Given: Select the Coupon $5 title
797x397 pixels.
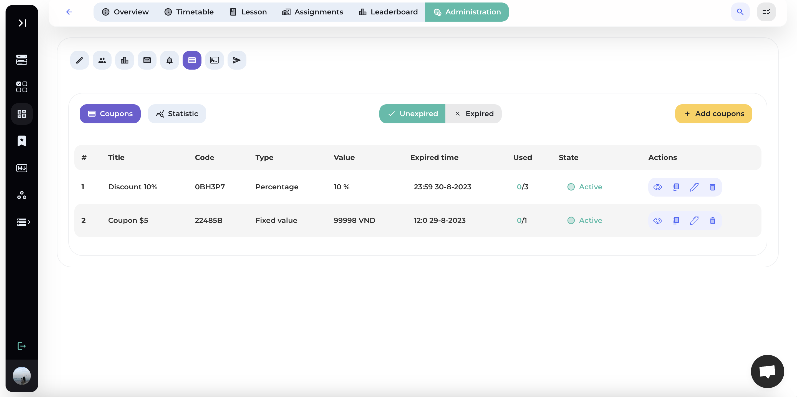Looking at the screenshot, I should pyautogui.click(x=128, y=220).
